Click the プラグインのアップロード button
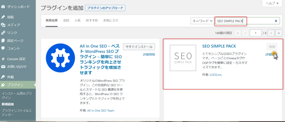Viewport: 285px width, 122px height. point(105,8)
